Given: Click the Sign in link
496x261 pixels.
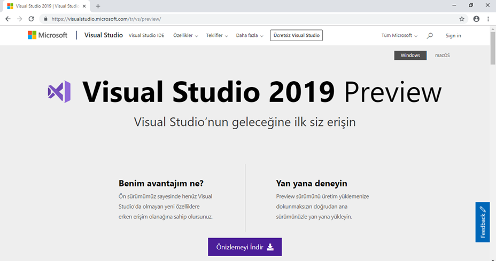Looking at the screenshot, I should click(x=453, y=36).
